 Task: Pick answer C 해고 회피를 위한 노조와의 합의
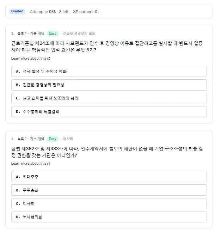coord(109,98)
